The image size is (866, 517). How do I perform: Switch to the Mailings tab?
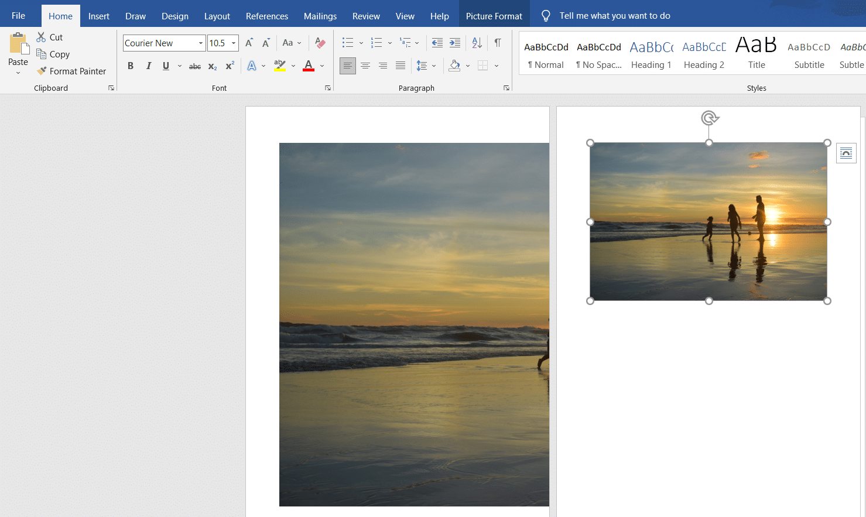320,16
